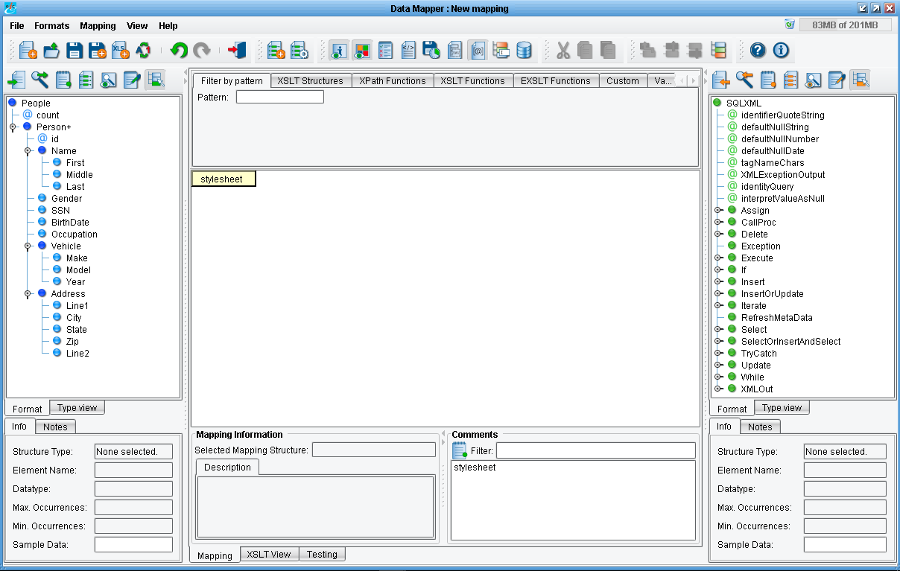The image size is (900, 571).
Task: Click the 83MB of 201MB memory bar
Action: [x=845, y=25]
